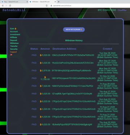Select address starting 1Z1aqf
Viewport: 130px width, 135px height.
pyautogui.click(x=72, y=94)
